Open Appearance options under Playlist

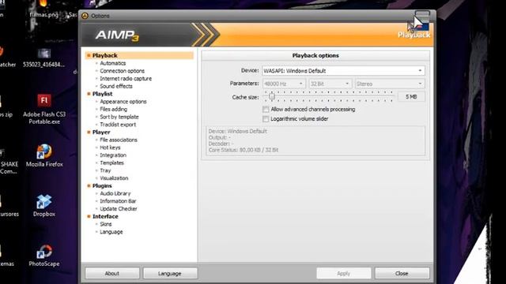tap(123, 102)
